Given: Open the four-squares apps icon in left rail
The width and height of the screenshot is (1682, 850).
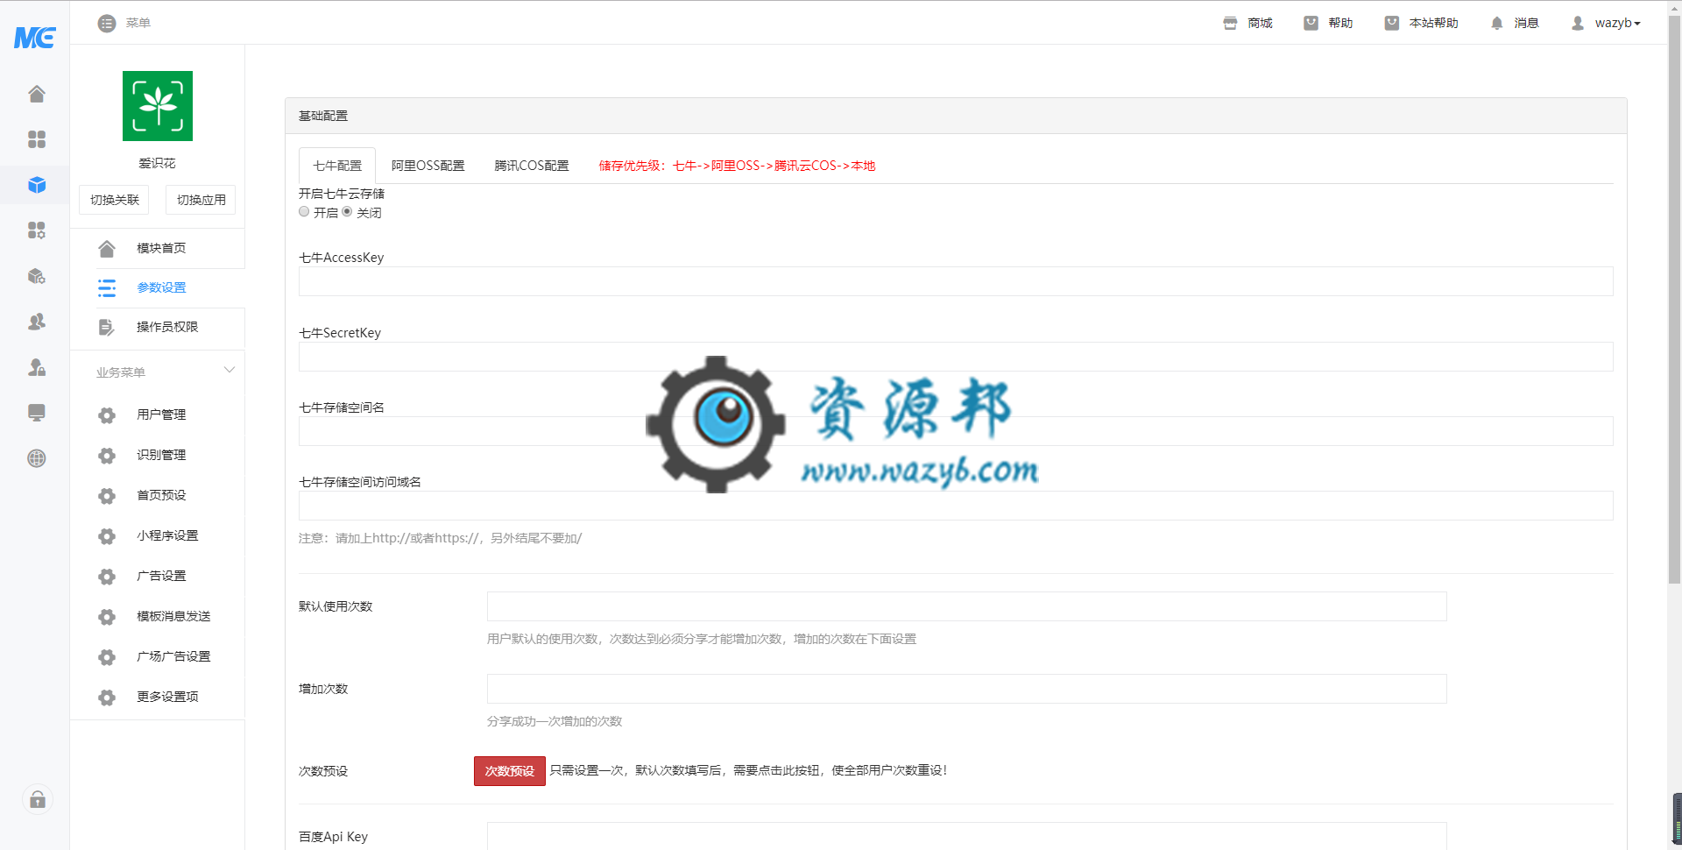Looking at the screenshot, I should tap(36, 139).
